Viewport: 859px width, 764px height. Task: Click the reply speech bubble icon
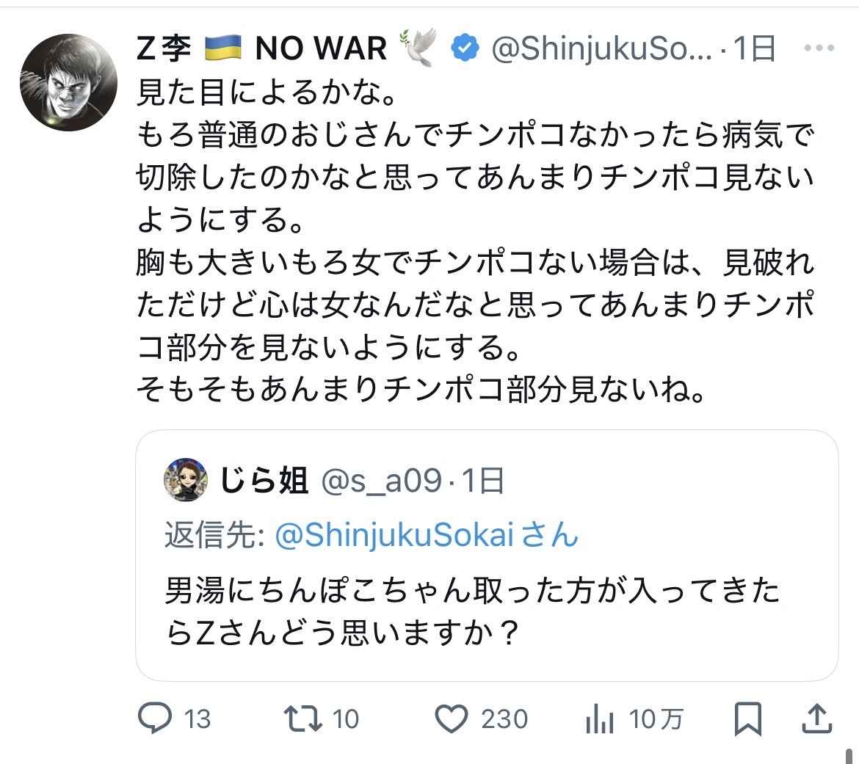coord(154,718)
